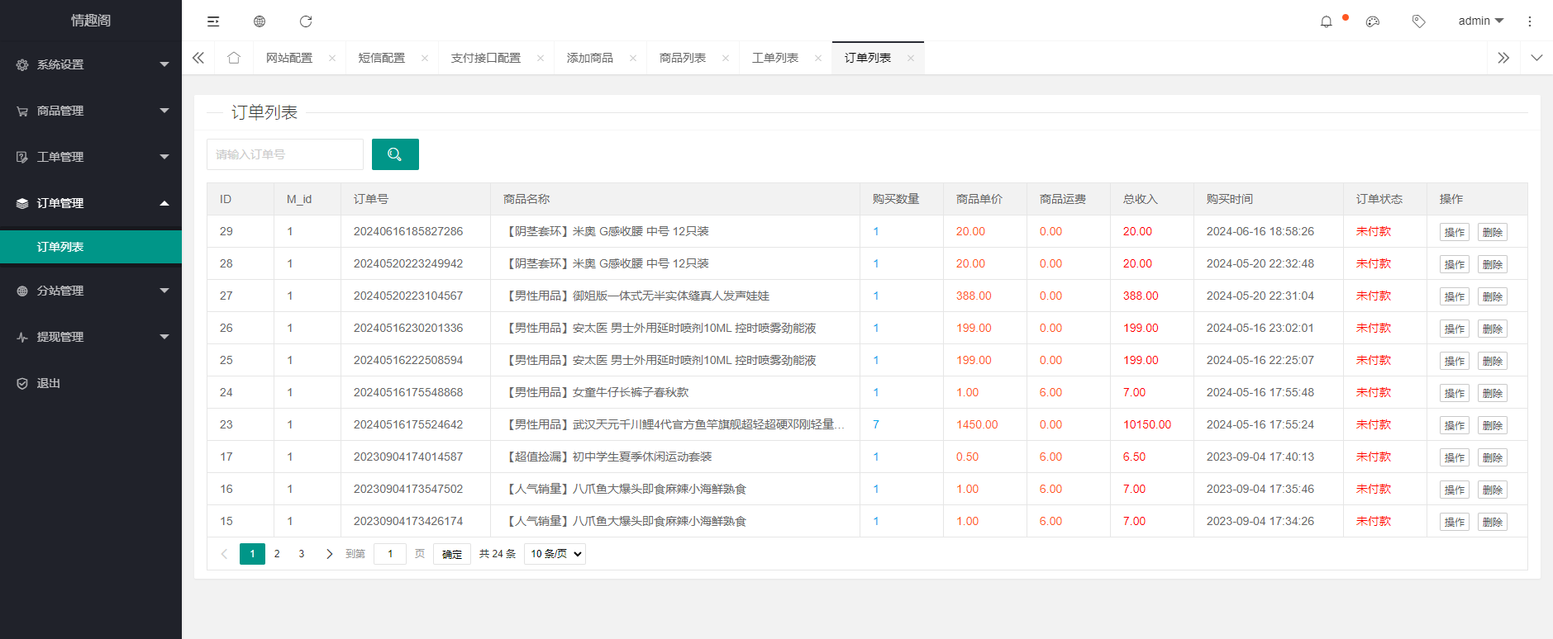Close the 短信配置 tab
This screenshot has width=1553, height=639.
pos(425,58)
